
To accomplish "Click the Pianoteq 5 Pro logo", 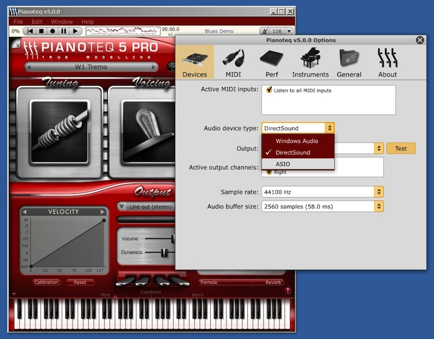I will click(x=91, y=50).
